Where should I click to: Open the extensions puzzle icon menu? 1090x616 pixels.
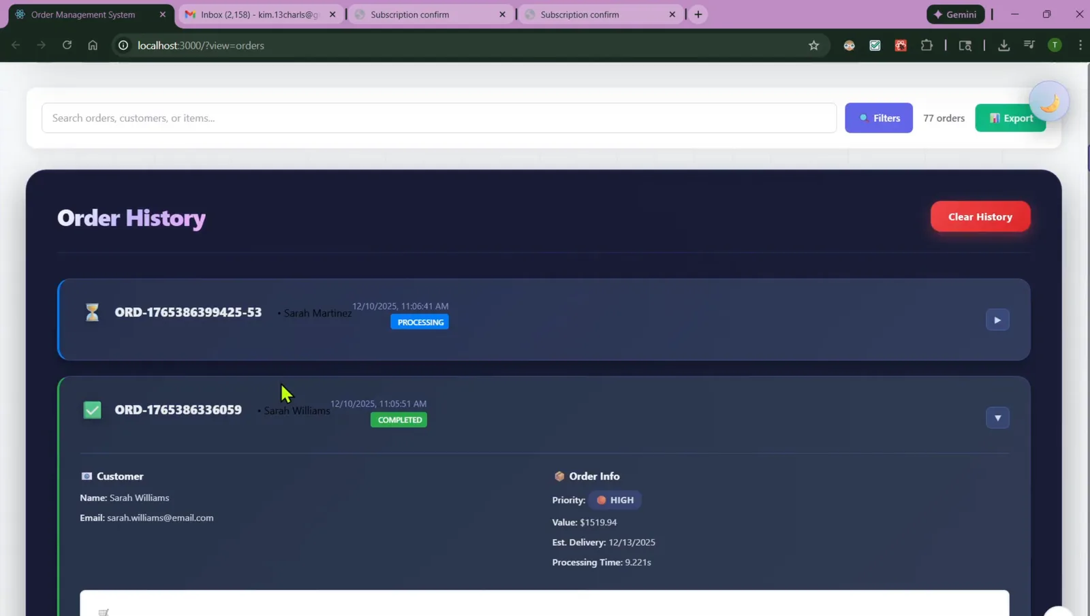(926, 45)
